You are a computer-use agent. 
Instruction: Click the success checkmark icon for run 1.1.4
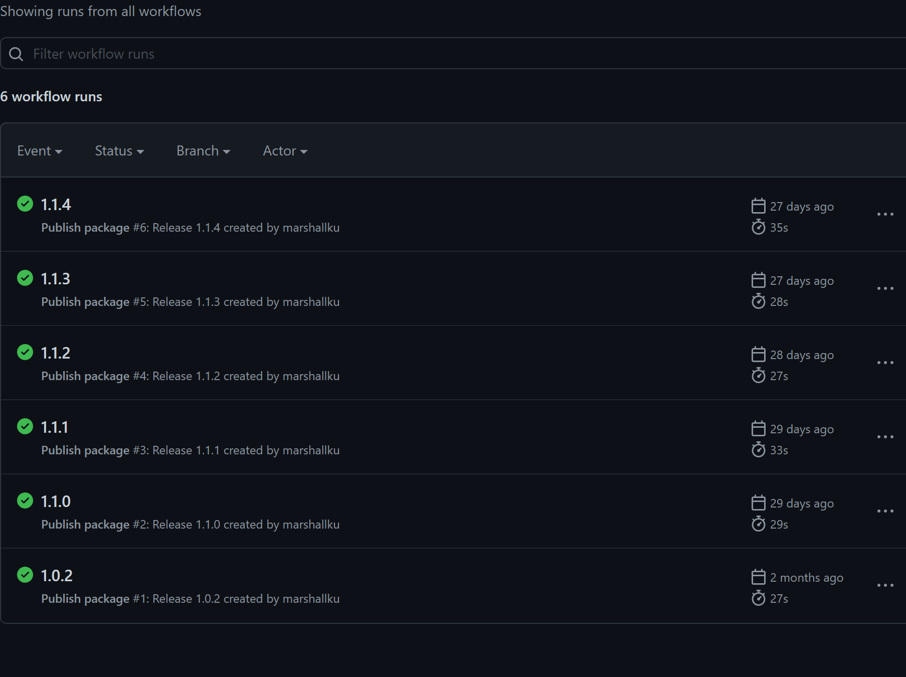pyautogui.click(x=25, y=204)
